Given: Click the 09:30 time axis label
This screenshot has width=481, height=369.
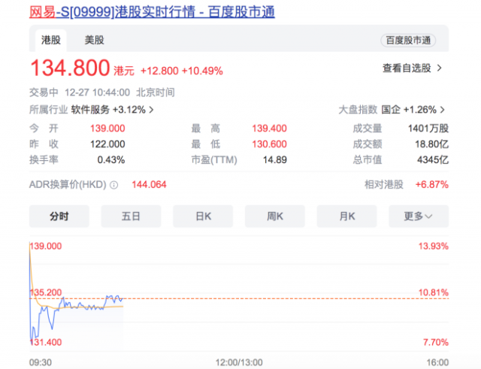Looking at the screenshot, I should pyautogui.click(x=41, y=362).
